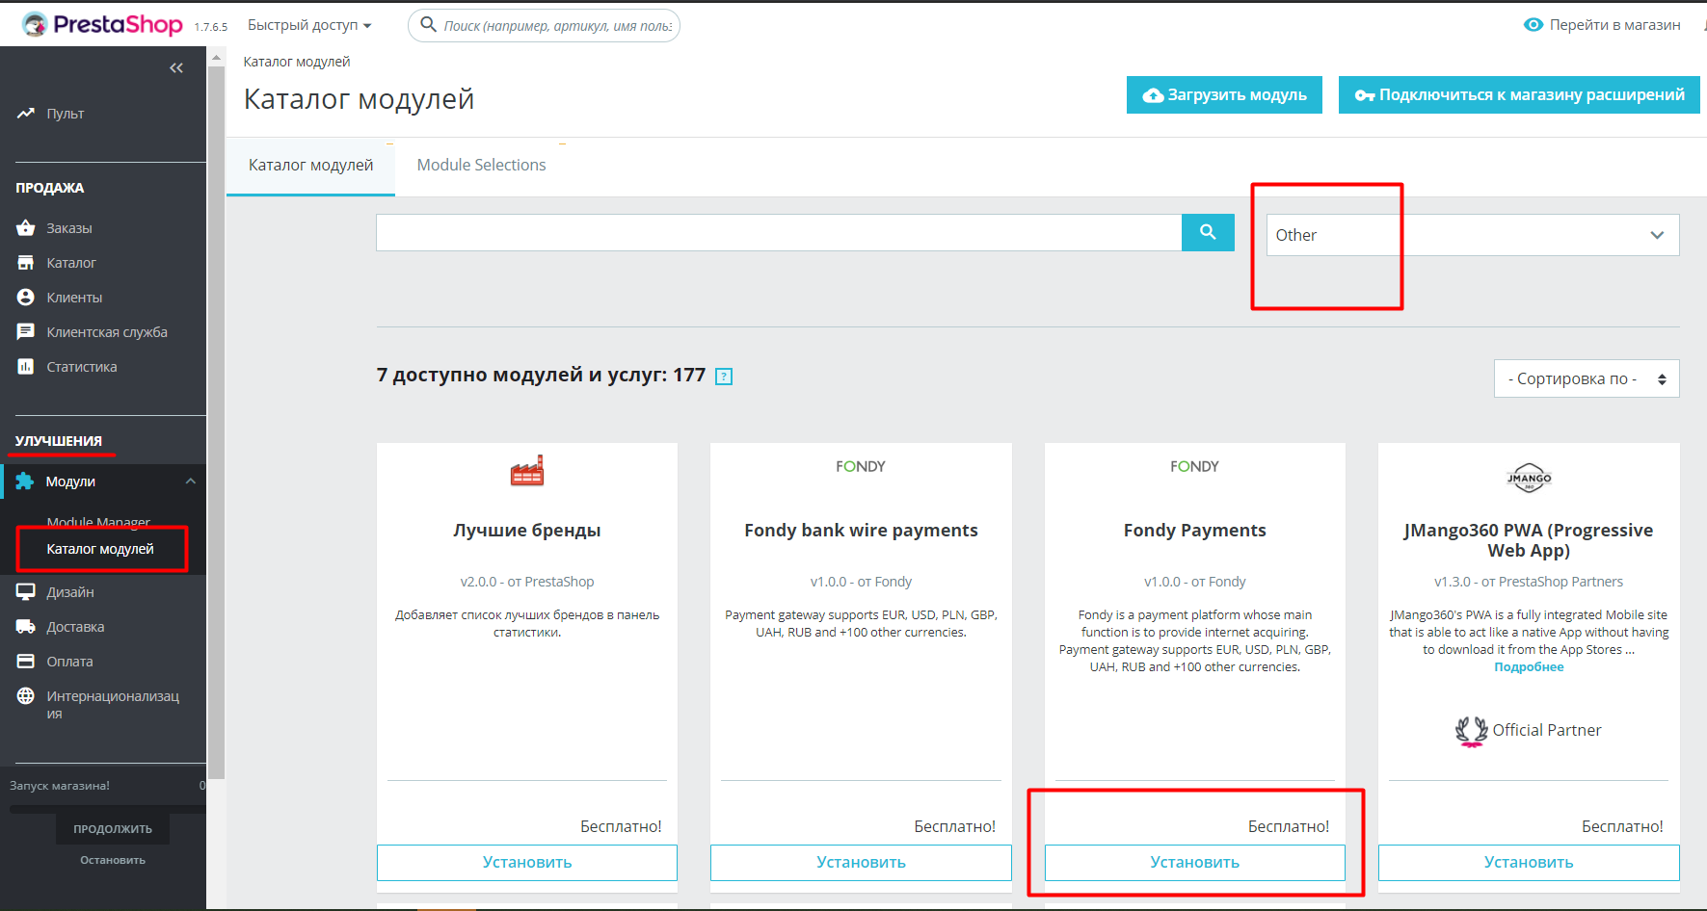Install the JMango360 PWA module
Viewport: 1707px width, 911px height.
click(x=1529, y=863)
